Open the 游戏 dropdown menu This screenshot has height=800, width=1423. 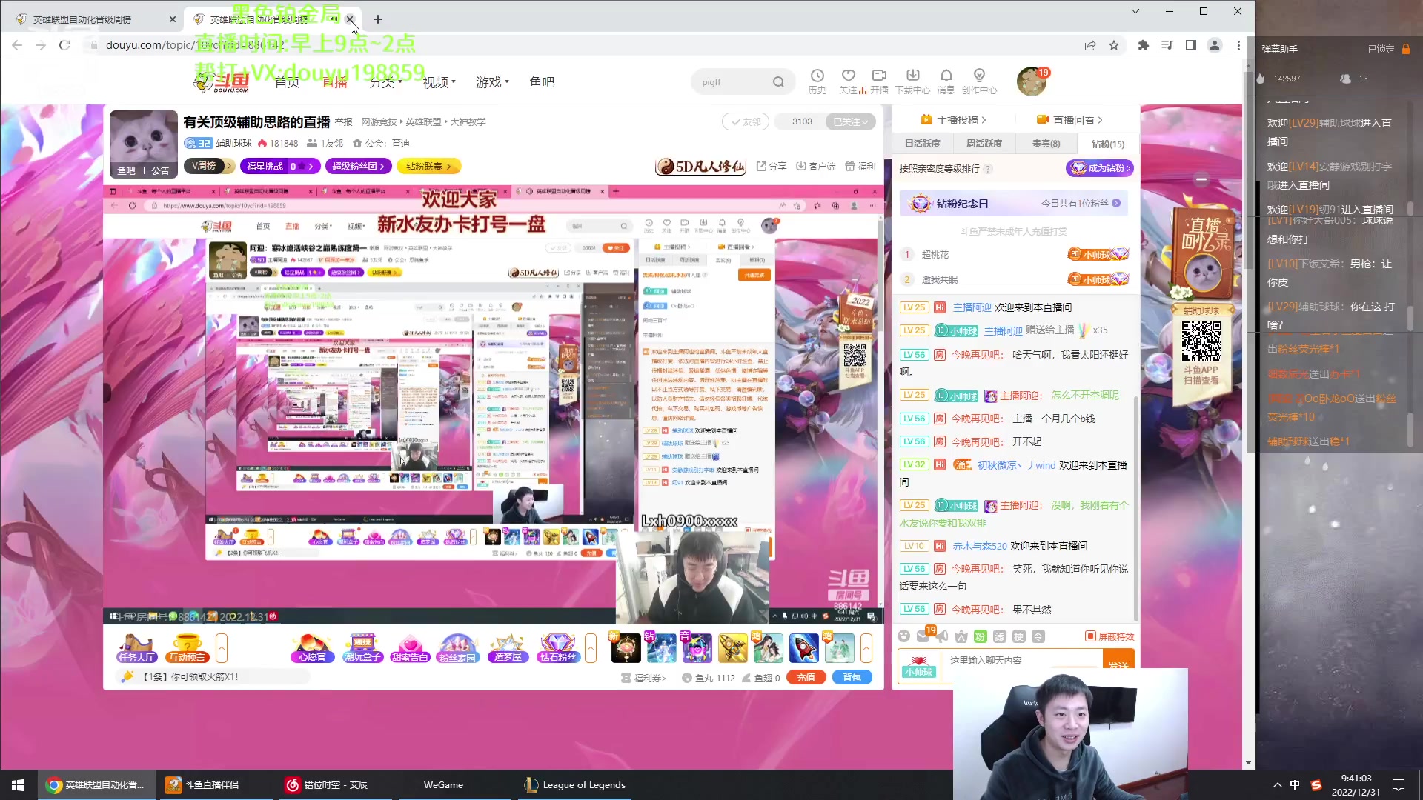tap(492, 82)
